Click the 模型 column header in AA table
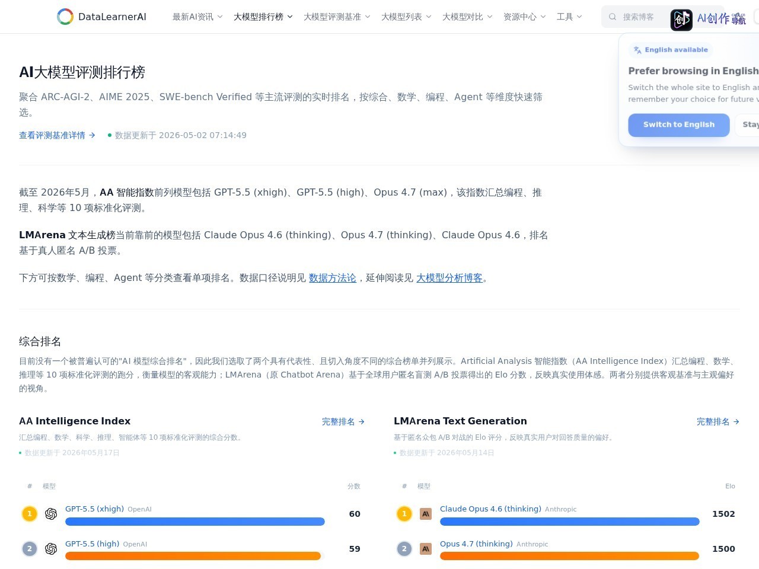Image resolution: width=759 pixels, height=569 pixels. pyautogui.click(x=49, y=486)
